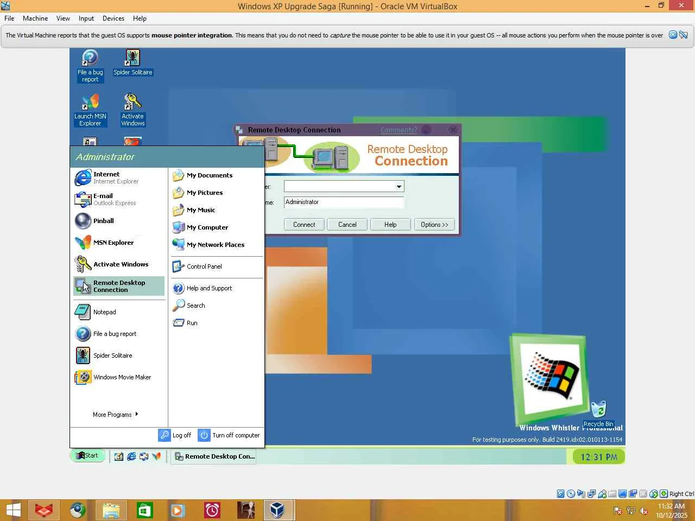Expand Options in Remote Desktop Connection
This screenshot has height=521, width=695.
[434, 225]
